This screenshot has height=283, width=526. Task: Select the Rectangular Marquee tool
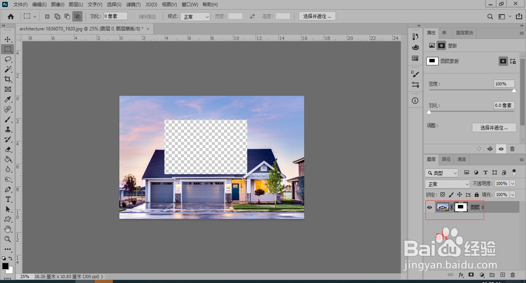pyautogui.click(x=8, y=49)
